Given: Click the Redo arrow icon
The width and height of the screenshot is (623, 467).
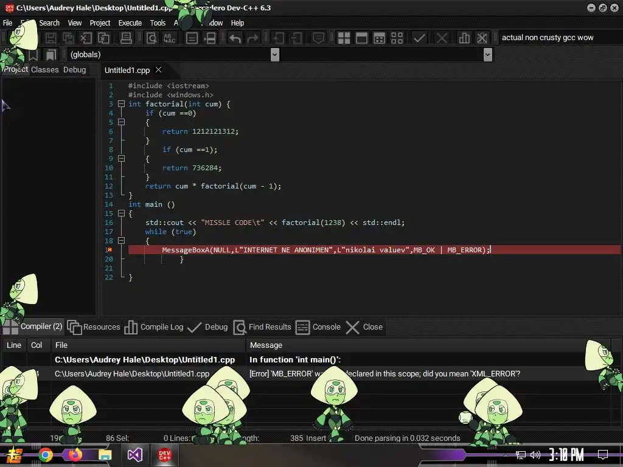Looking at the screenshot, I should click(252, 38).
